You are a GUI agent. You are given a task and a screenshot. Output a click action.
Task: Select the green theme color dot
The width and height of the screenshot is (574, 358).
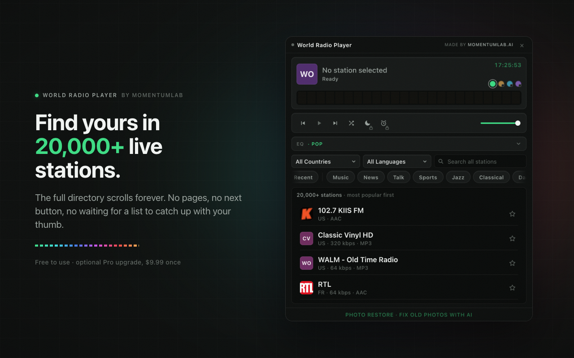point(493,84)
